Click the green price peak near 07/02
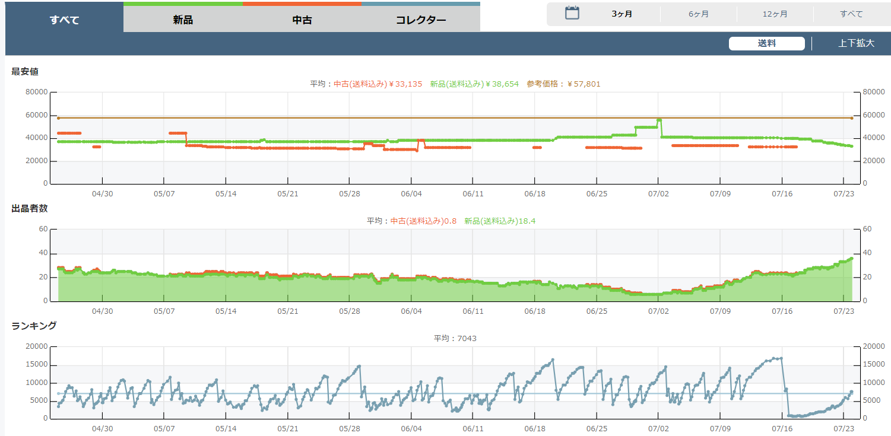This screenshot has height=436, width=891. (659, 120)
